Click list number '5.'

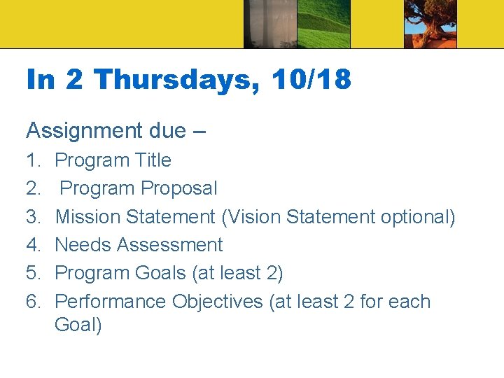click(34, 273)
